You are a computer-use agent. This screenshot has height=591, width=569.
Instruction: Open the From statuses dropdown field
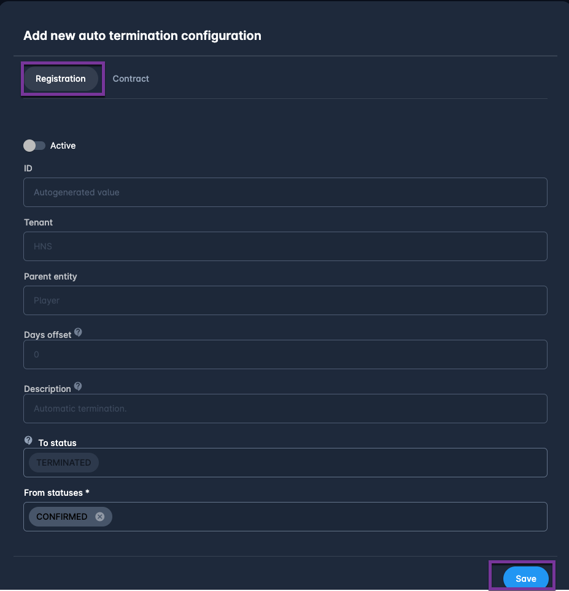[325, 517]
